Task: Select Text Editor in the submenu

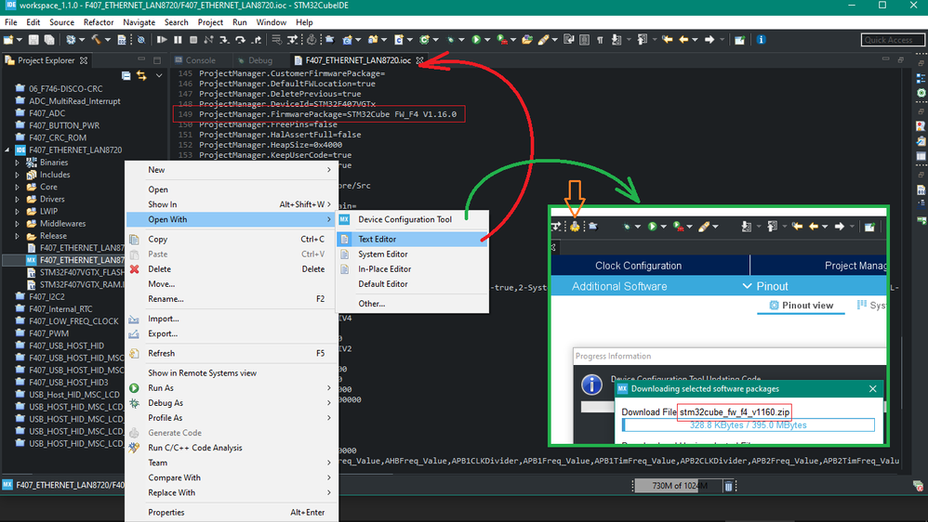Action: click(412, 239)
